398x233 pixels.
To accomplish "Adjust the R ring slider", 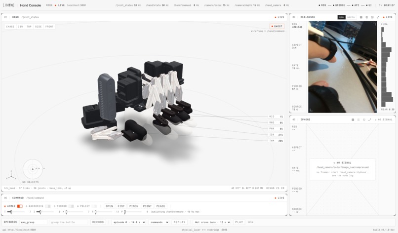I will (104, 212).
